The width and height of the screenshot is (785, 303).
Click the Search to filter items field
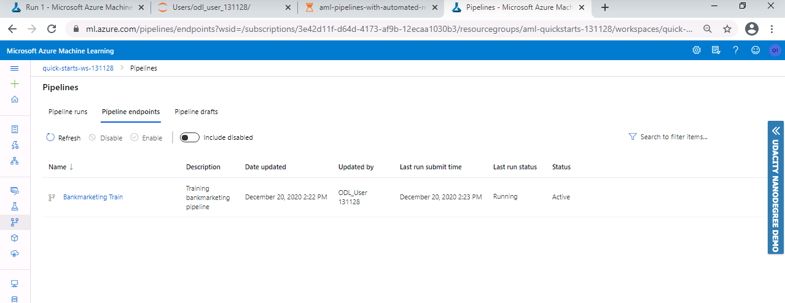[x=673, y=137]
